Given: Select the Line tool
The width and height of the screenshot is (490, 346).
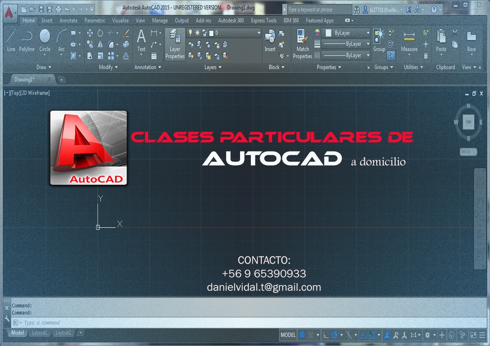Looking at the screenshot, I should tap(11, 40).
